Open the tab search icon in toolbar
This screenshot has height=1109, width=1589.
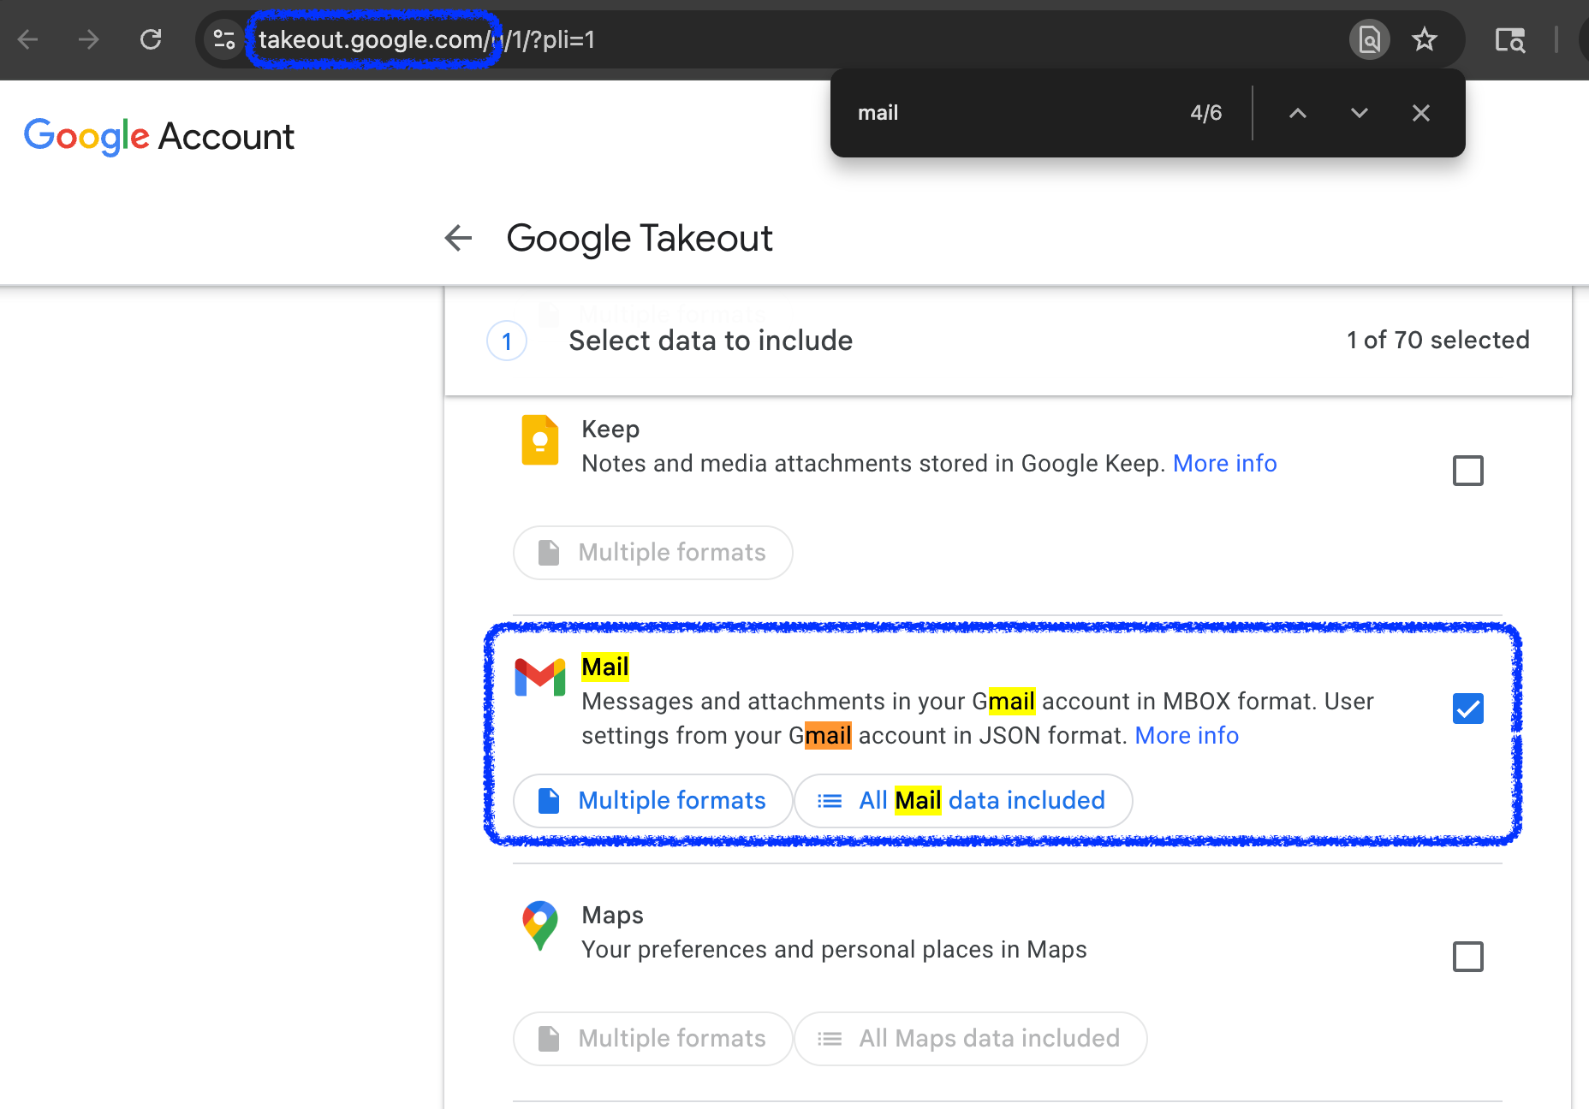coord(1509,39)
